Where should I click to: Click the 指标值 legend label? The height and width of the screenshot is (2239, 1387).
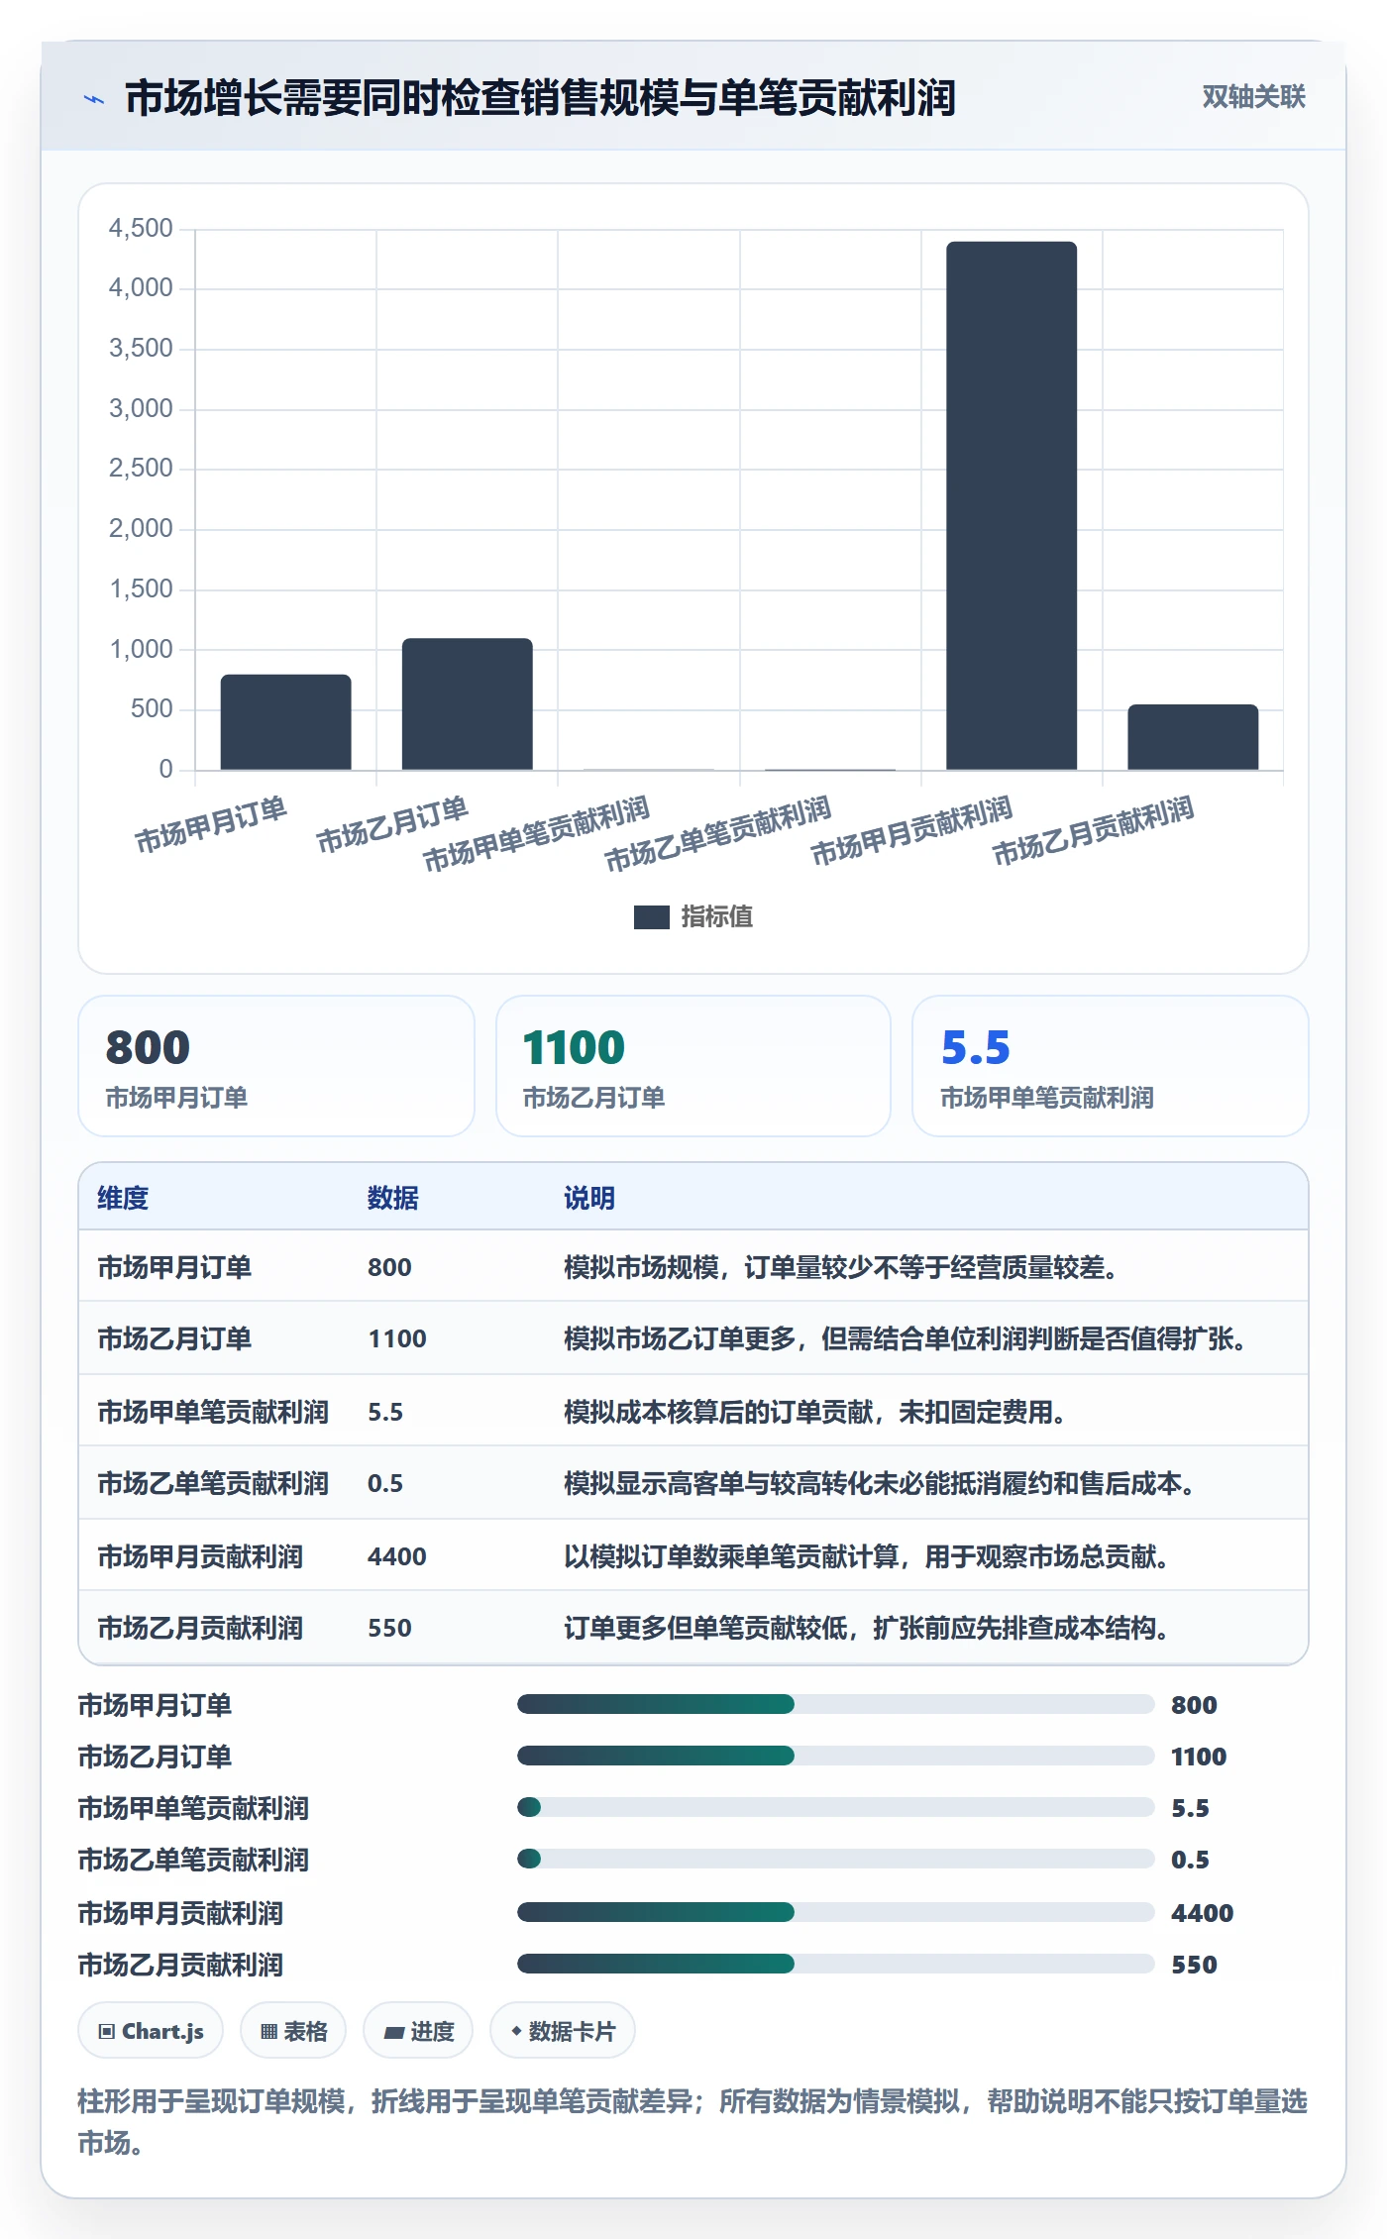[717, 917]
